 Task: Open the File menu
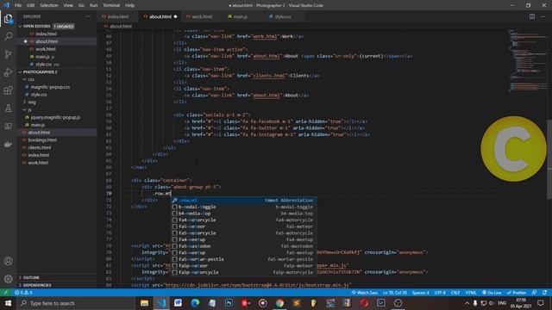point(18,5)
